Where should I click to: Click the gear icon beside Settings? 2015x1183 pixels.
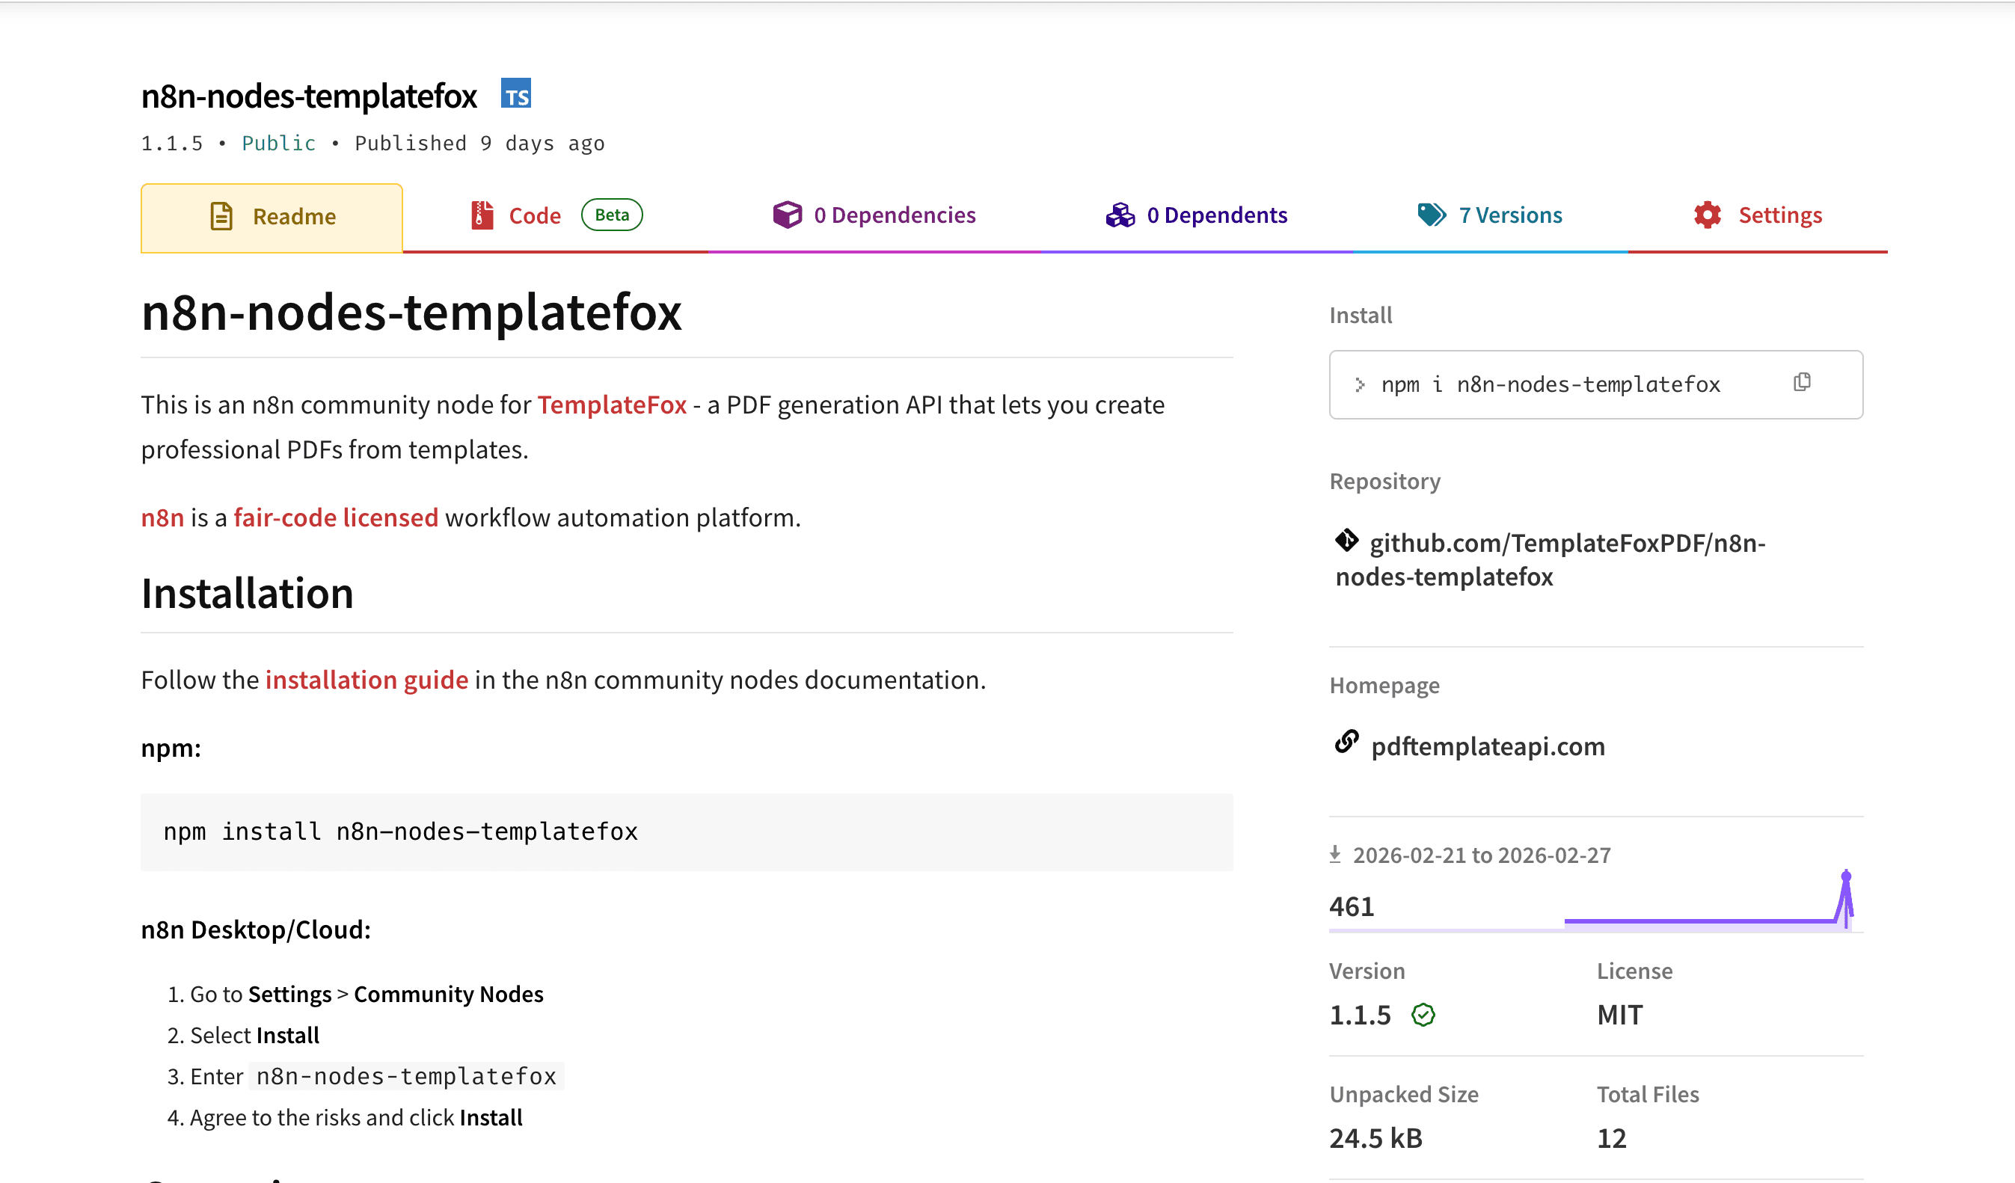1707,214
